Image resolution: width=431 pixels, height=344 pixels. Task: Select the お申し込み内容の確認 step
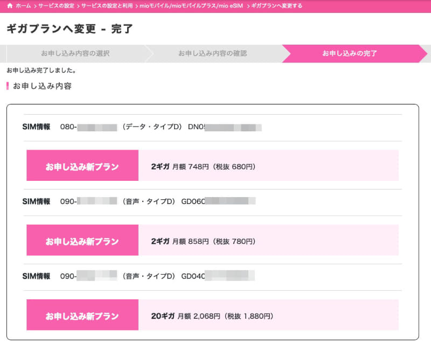(x=213, y=53)
